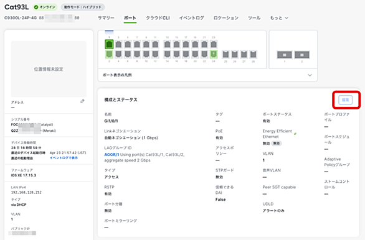365x240 pixels.
Task: Click the アクセス port type value
Action: (x=111, y=177)
